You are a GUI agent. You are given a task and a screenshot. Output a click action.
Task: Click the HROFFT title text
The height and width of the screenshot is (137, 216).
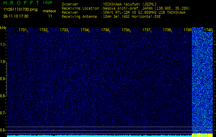21,3
